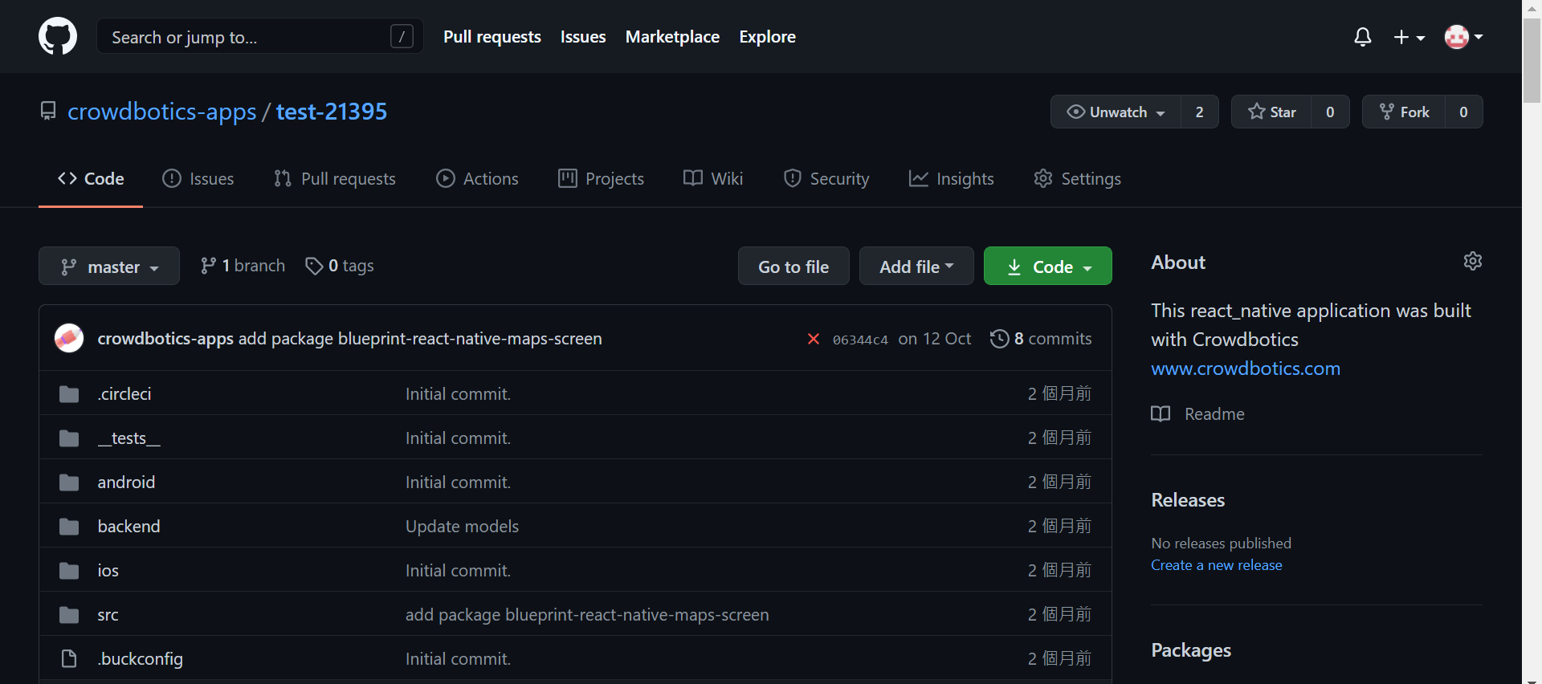Open the www.crowdbotics.com link
The height and width of the screenshot is (684, 1542).
tap(1246, 368)
